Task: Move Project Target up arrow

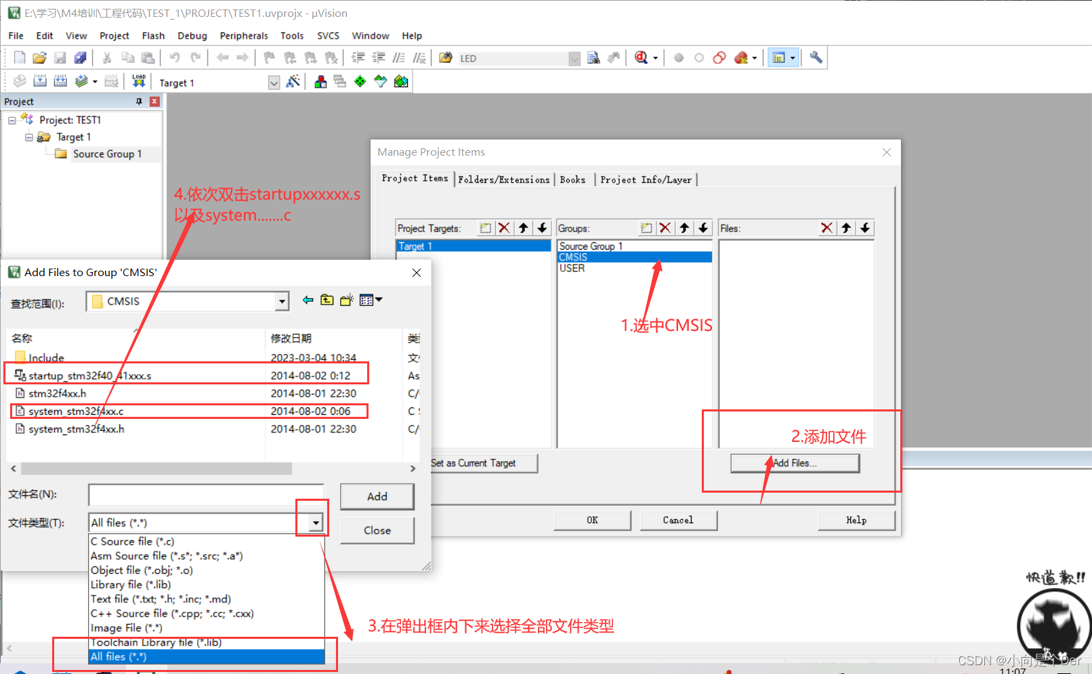Action: 523,228
